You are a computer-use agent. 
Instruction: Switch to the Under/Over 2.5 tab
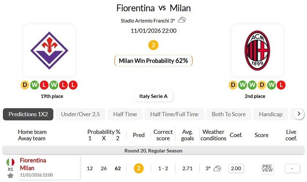(80, 114)
